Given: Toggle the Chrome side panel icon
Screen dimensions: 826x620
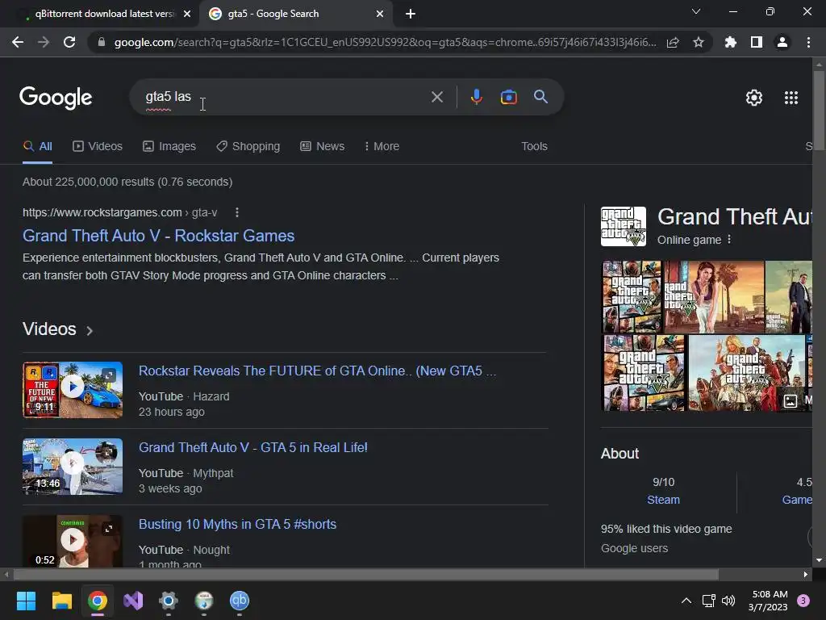Looking at the screenshot, I should coord(757,42).
